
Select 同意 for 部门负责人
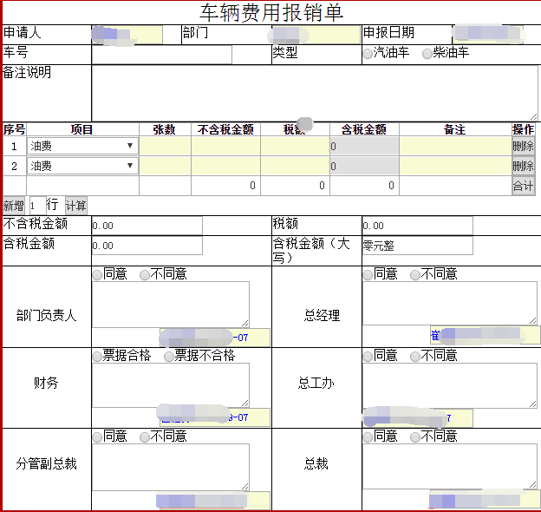point(97,274)
